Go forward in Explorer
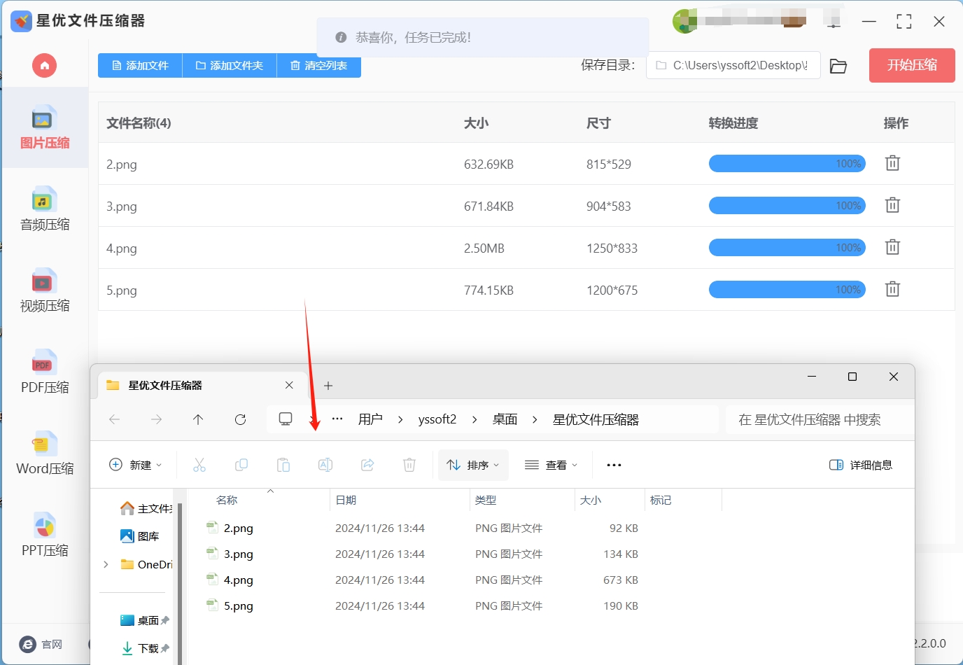Viewport: 963px width, 665px height. tap(157, 419)
